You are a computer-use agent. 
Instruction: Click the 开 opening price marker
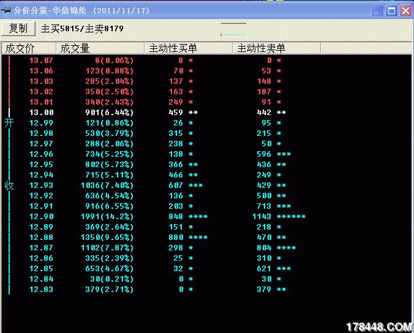tap(9, 123)
